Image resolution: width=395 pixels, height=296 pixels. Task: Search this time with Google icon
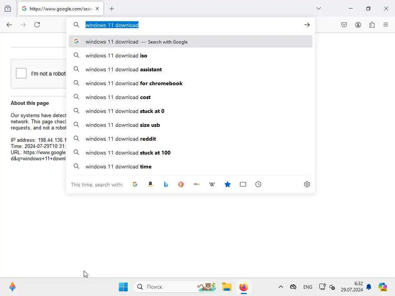pos(135,184)
